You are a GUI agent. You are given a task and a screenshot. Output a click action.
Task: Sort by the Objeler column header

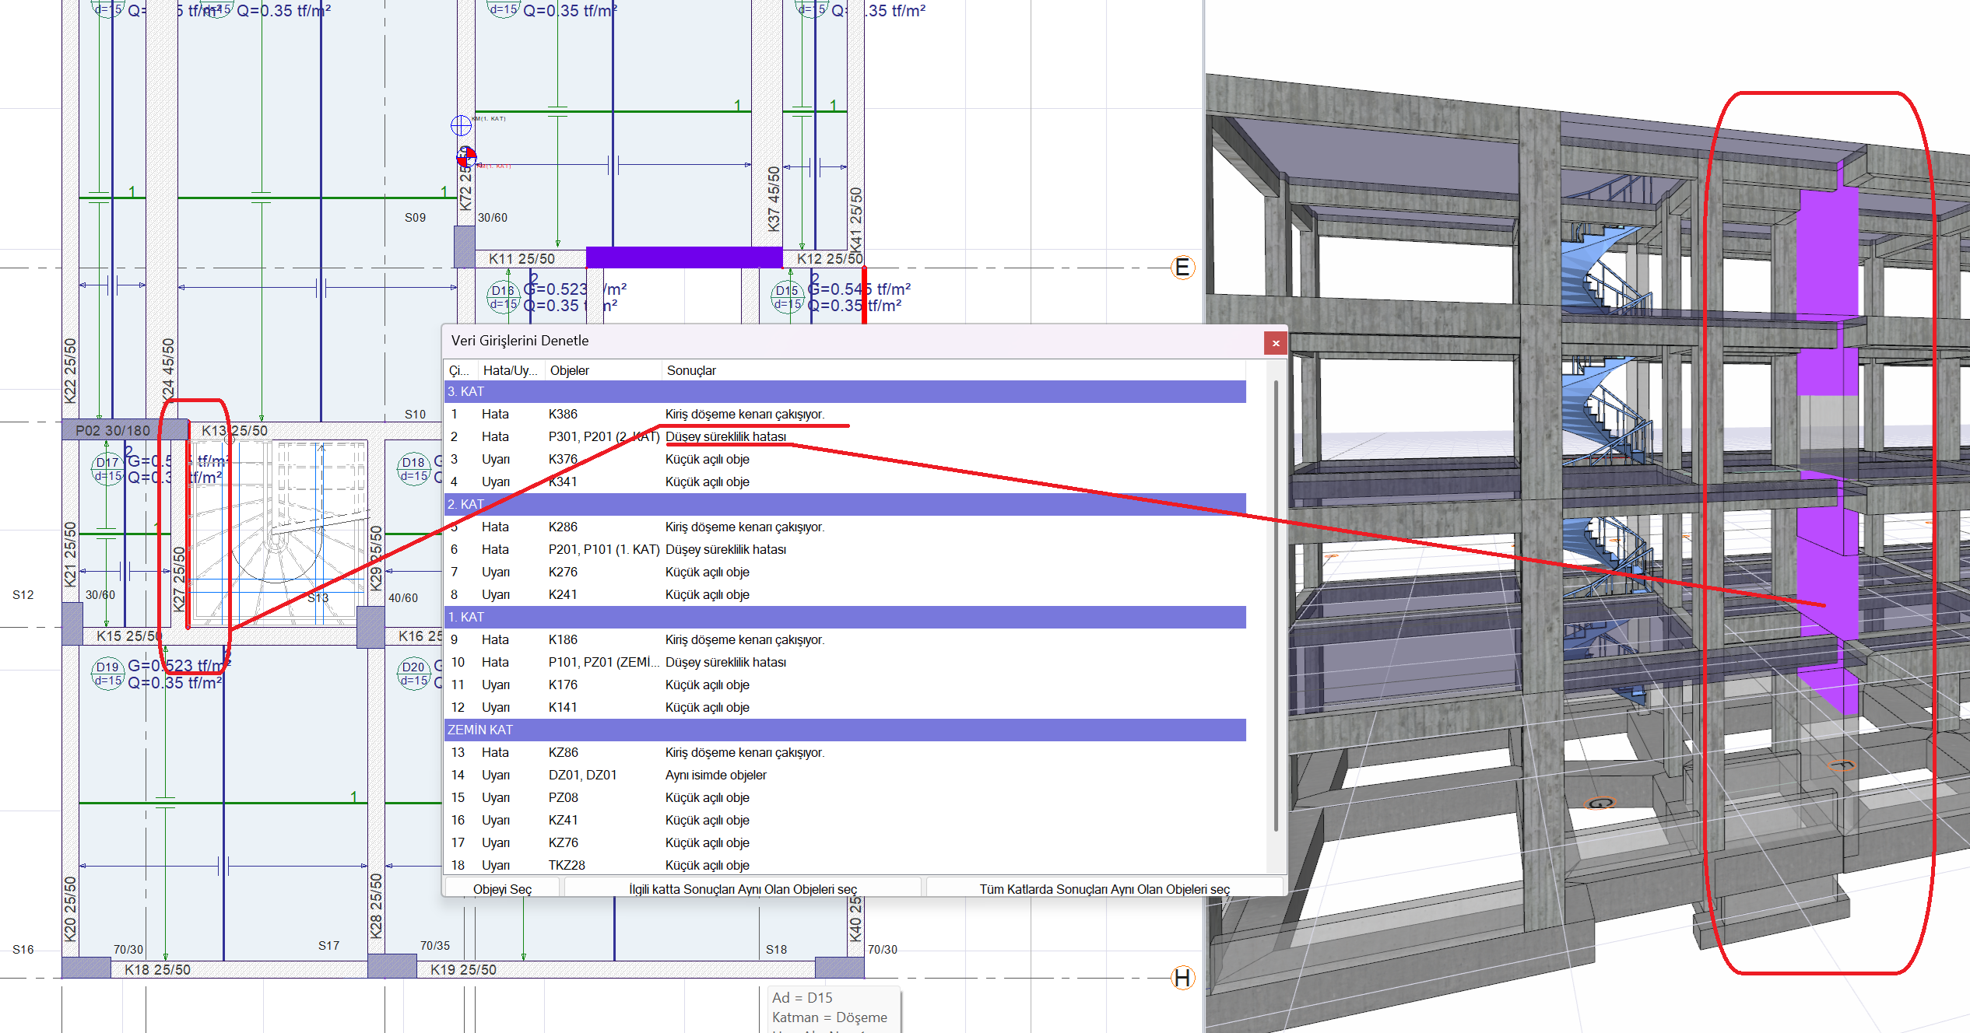coord(603,370)
